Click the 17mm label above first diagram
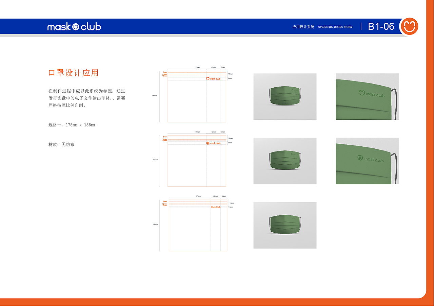434x306 pixels. (x=223, y=68)
